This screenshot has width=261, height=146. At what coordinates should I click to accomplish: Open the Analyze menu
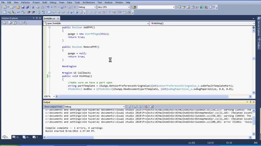(x=108, y=2)
